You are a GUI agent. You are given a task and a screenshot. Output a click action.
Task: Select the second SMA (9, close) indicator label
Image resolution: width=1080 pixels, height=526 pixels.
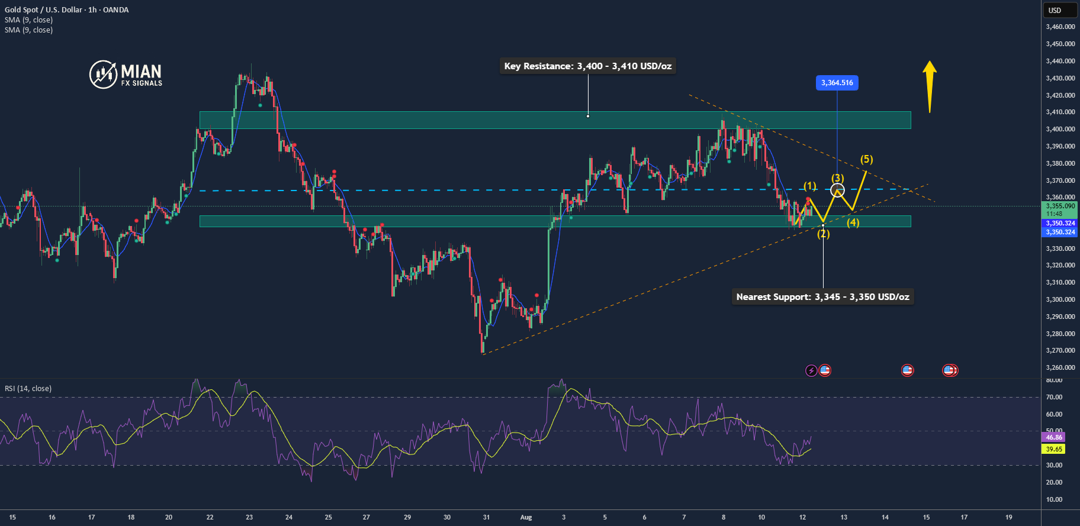point(28,30)
